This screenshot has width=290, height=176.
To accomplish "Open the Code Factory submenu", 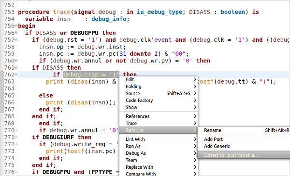I will click(159, 101).
